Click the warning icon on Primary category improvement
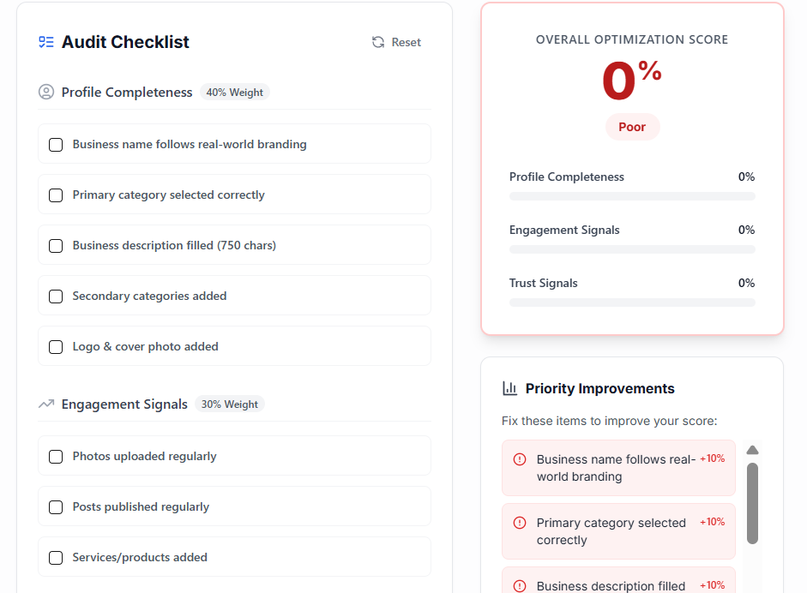This screenshot has width=807, height=593. [519, 524]
